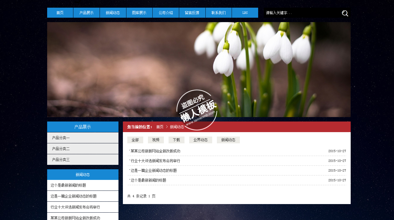Image resolution: width=394 pixels, height=220 pixels.
Task: Filter news by 视频 tab
Action: (156, 140)
